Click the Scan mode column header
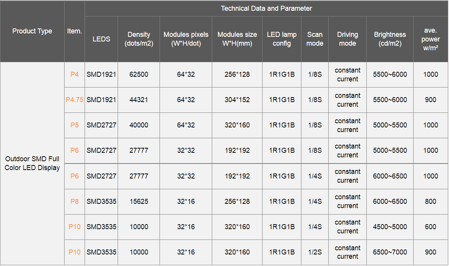The height and width of the screenshot is (266, 449). [315, 39]
